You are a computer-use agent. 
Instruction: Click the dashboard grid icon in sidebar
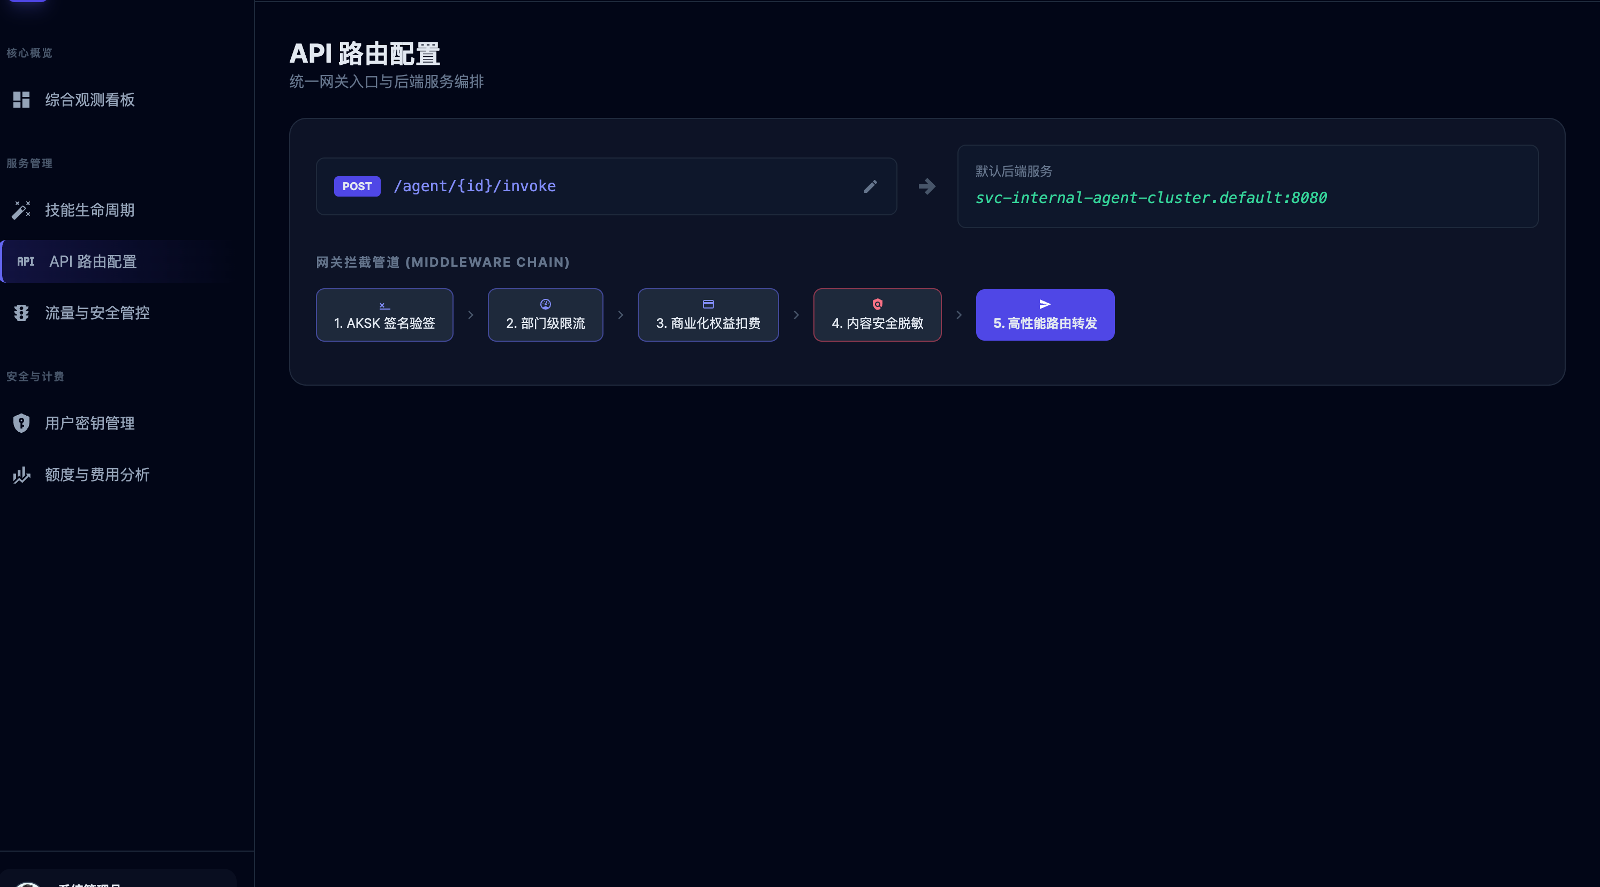pos(21,100)
